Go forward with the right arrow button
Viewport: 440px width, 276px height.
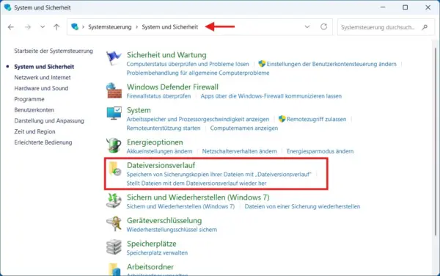28,27
